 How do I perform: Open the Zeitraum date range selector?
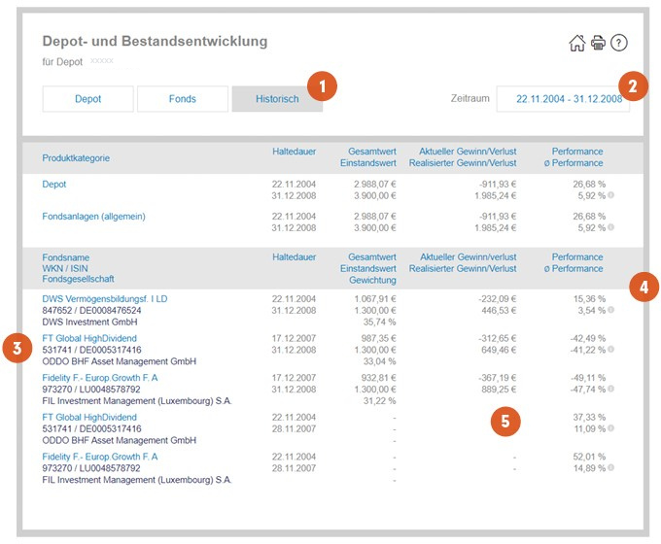[x=563, y=99]
